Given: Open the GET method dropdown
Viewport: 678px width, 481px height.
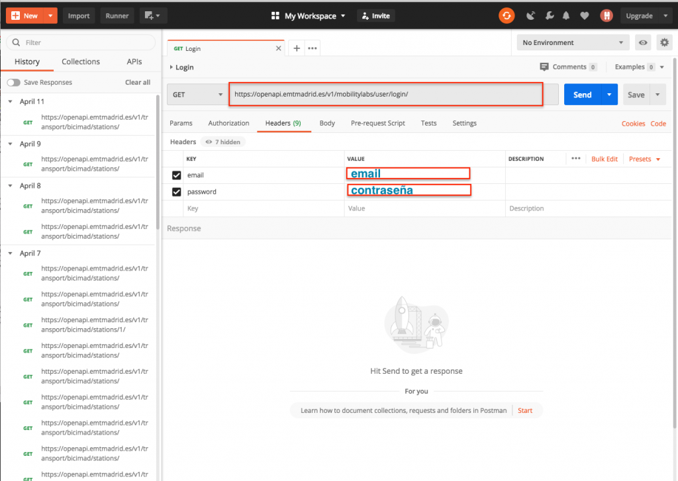Looking at the screenshot, I should coord(197,95).
